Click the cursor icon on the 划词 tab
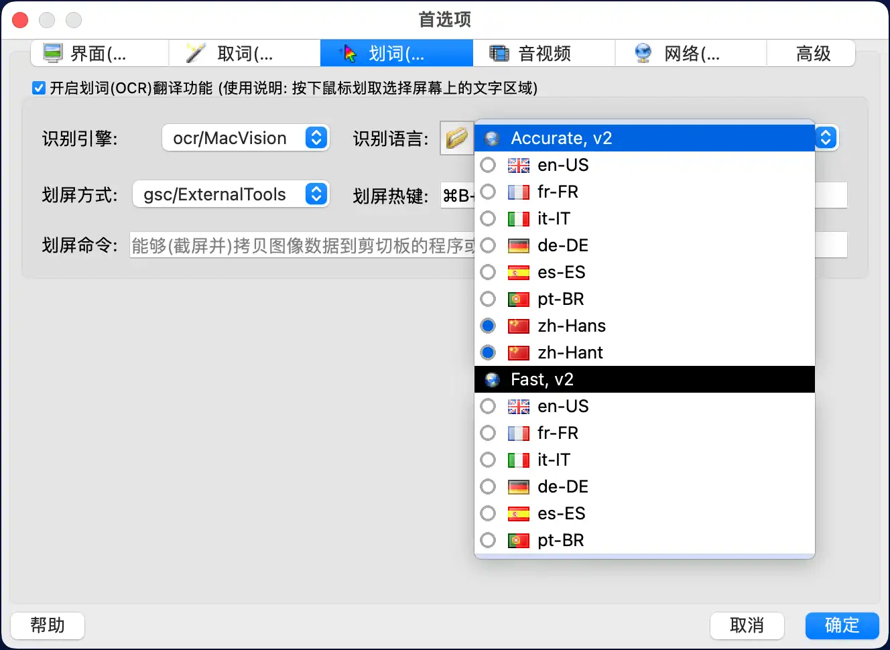Viewport: 890px width, 650px height. click(x=348, y=53)
